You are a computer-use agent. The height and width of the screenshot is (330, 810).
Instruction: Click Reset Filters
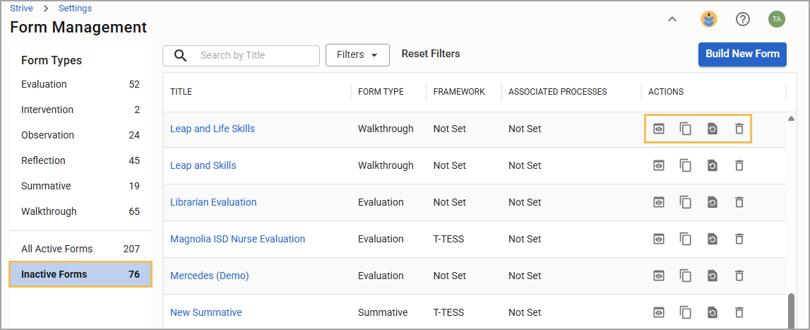(431, 54)
